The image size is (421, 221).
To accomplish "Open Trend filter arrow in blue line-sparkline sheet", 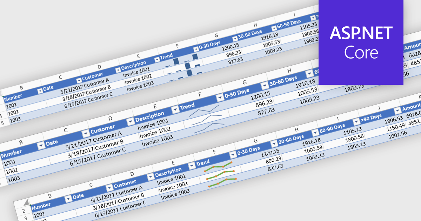I will click(220, 98).
